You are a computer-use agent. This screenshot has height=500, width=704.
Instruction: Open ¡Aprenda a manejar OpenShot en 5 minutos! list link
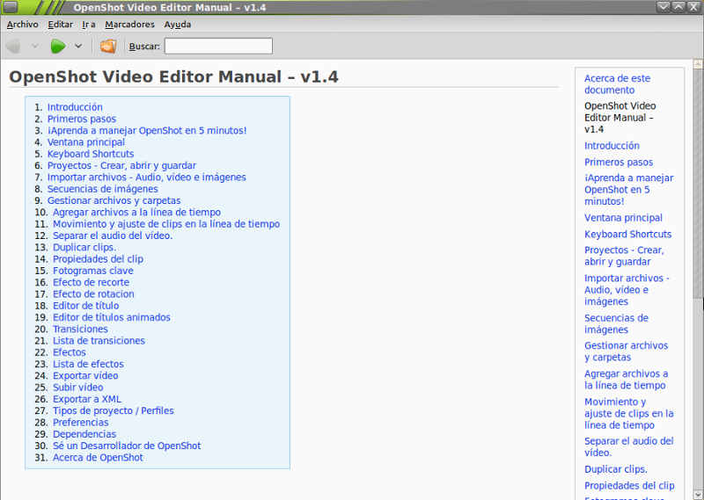click(x=147, y=131)
